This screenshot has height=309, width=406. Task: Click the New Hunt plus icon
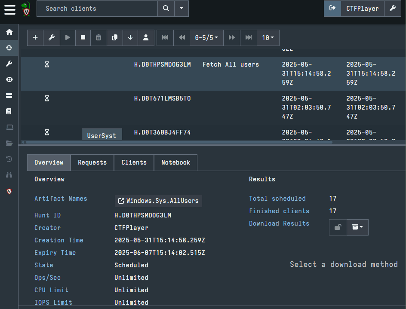pos(35,38)
